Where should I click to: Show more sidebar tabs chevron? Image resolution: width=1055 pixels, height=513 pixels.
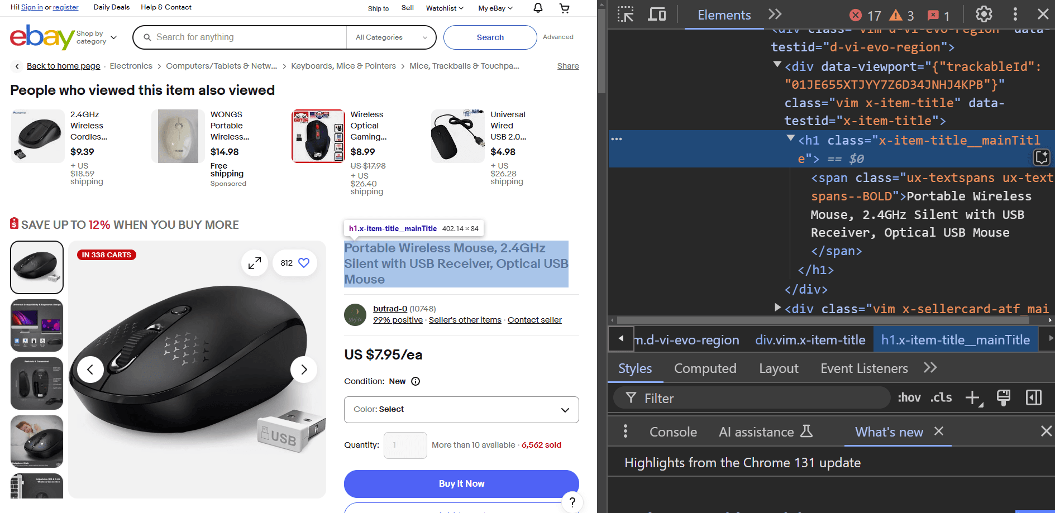click(x=930, y=368)
